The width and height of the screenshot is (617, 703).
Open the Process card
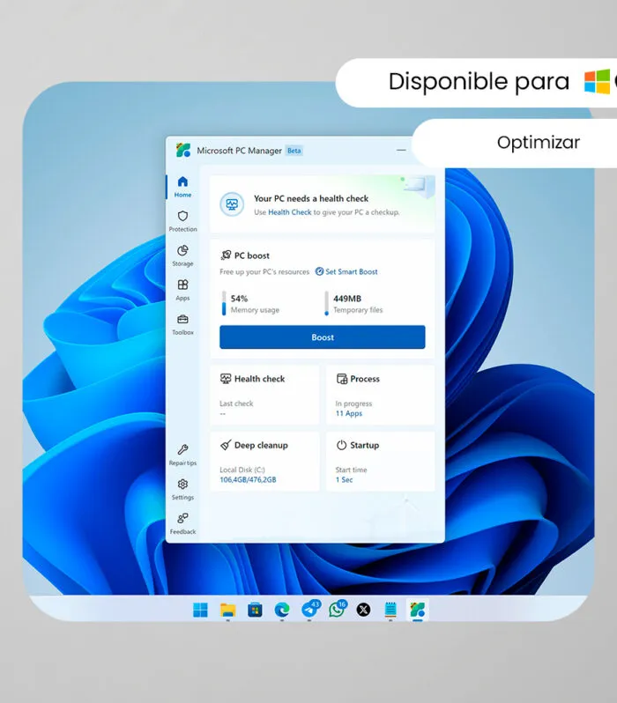(380, 395)
